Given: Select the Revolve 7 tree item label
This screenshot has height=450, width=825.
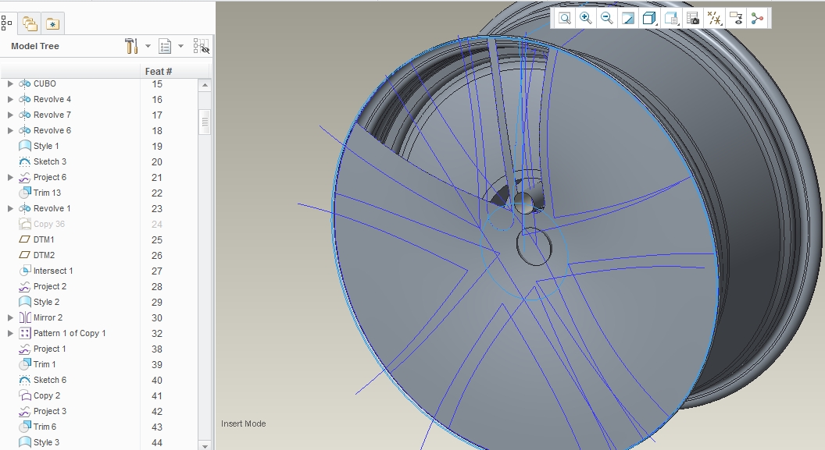Looking at the screenshot, I should pyautogui.click(x=52, y=115).
